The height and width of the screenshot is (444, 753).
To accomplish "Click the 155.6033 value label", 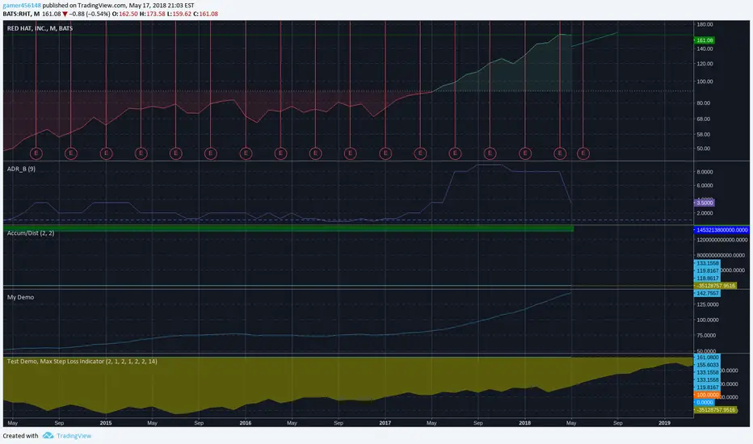I will [707, 365].
